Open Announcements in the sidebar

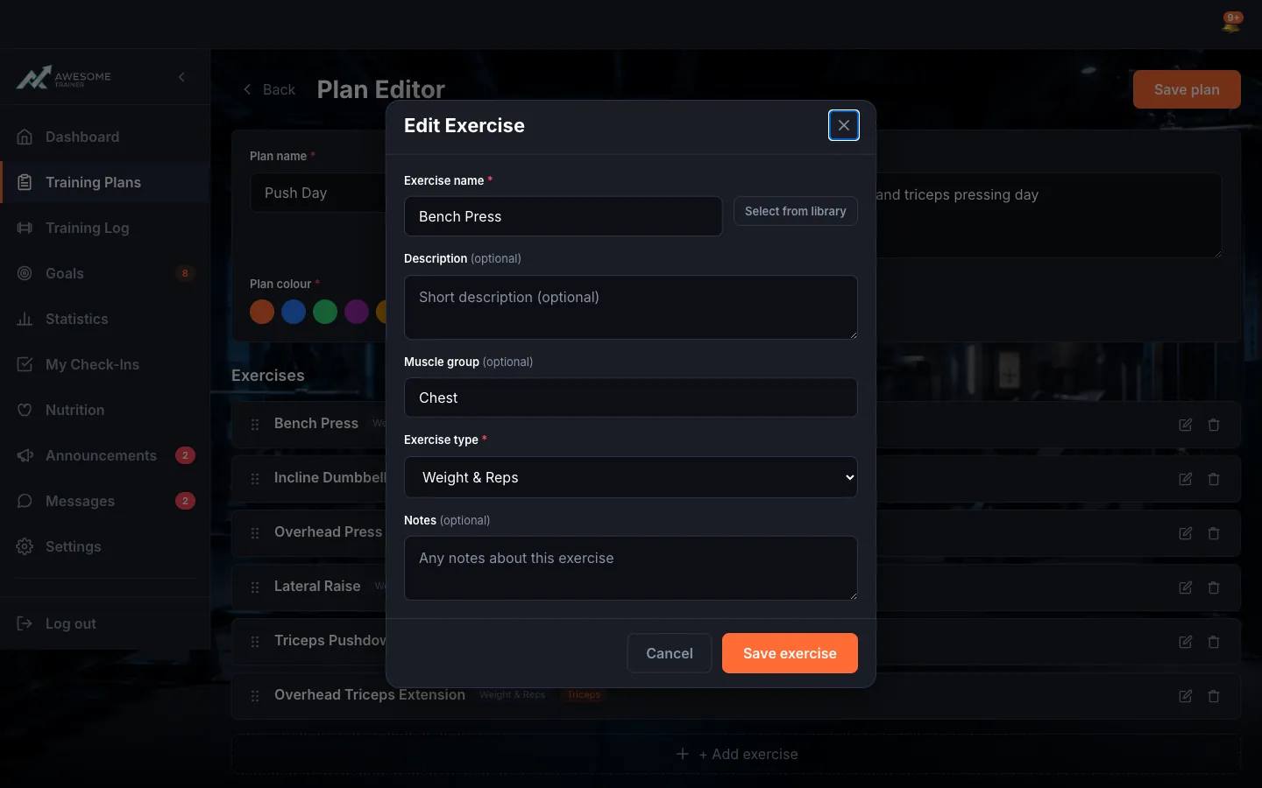[105, 455]
